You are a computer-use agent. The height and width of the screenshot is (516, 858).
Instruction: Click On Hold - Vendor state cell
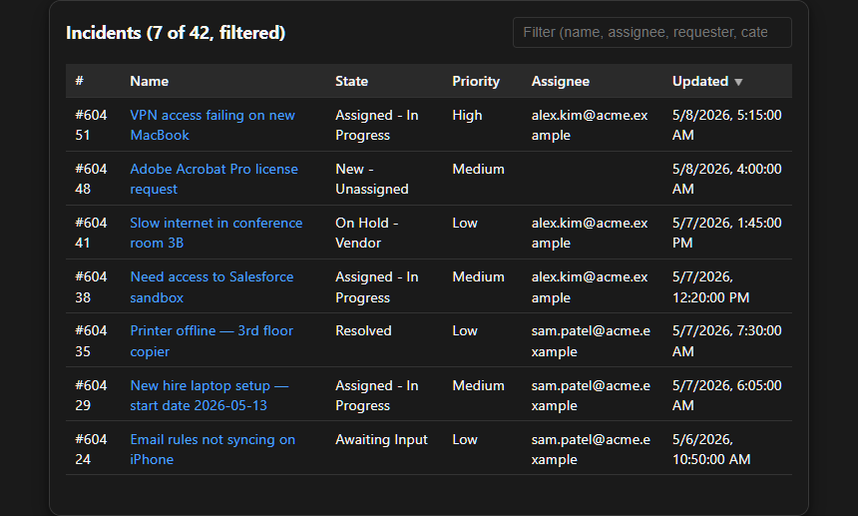366,233
